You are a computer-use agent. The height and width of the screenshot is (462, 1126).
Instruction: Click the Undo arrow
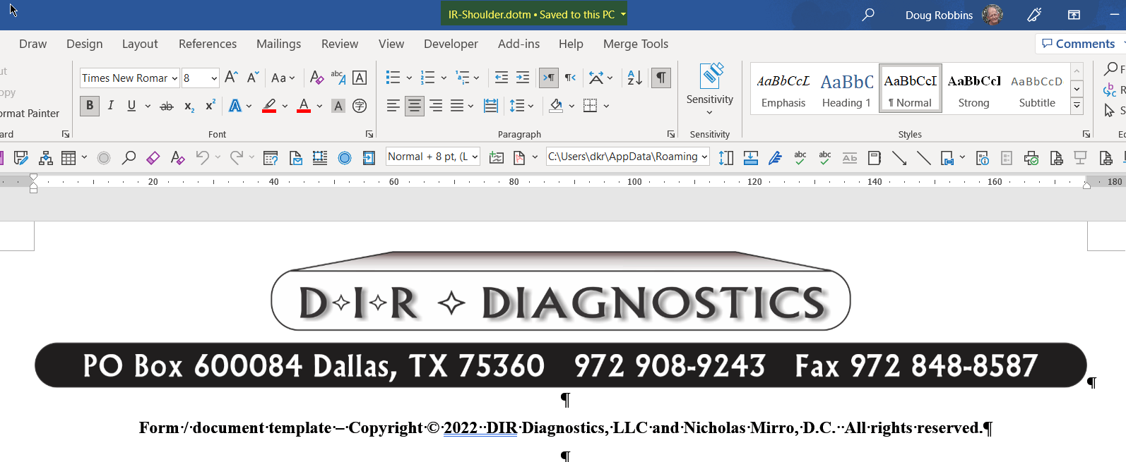[203, 157]
